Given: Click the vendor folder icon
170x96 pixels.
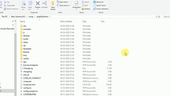Looking at the screenshot, I should coord(21,59).
